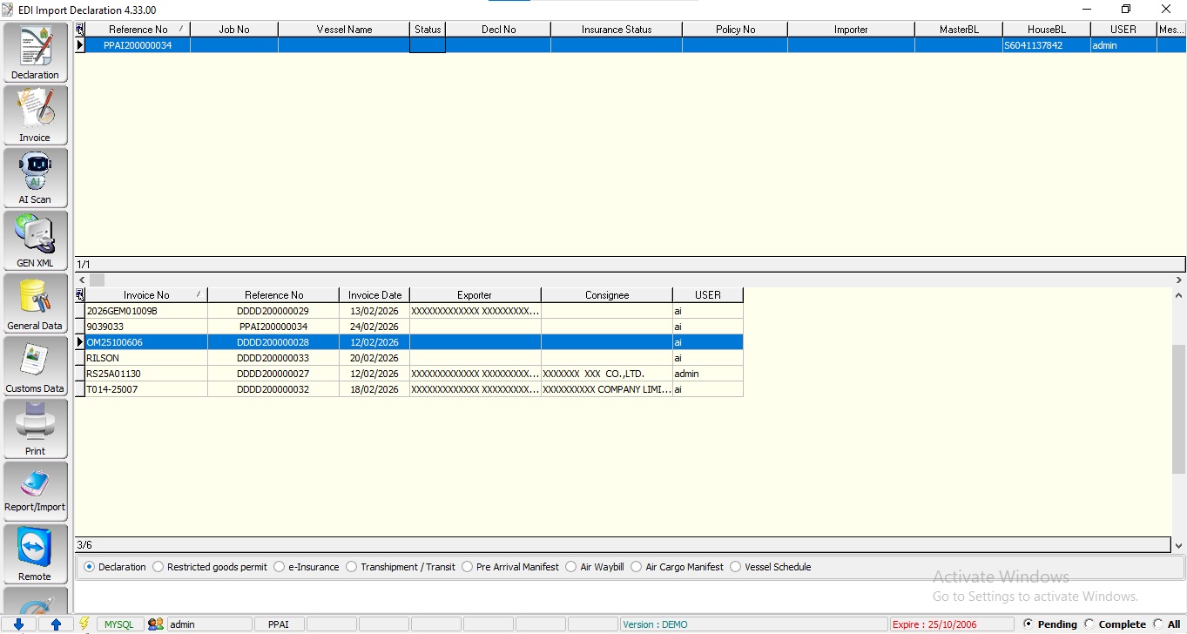The image size is (1187, 634).
Task: Start the Remote support tool
Action: [35, 554]
